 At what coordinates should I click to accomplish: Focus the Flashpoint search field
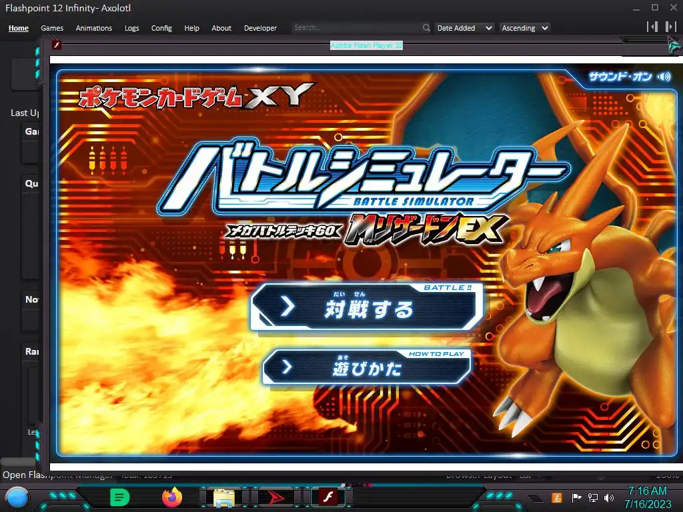[356, 28]
